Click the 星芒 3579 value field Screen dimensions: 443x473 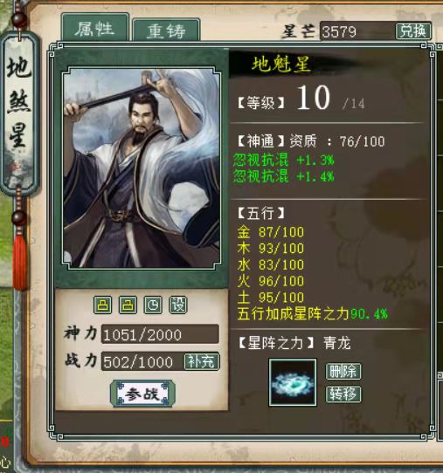tap(357, 31)
